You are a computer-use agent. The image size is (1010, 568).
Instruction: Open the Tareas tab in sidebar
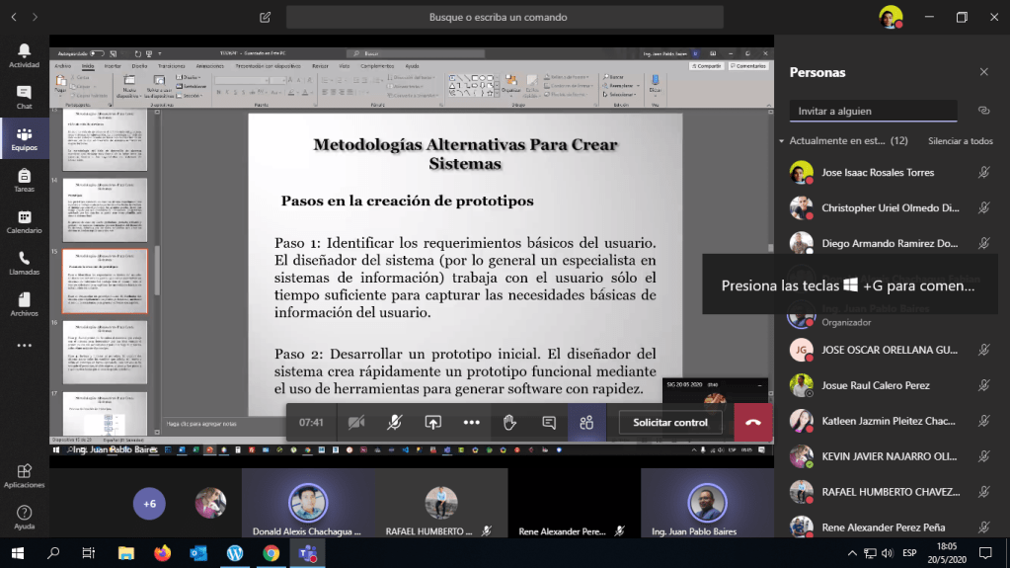tap(24, 180)
